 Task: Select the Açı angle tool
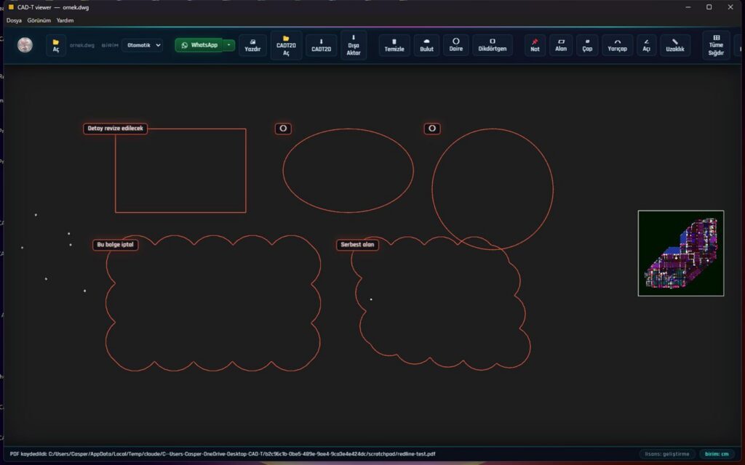646,46
